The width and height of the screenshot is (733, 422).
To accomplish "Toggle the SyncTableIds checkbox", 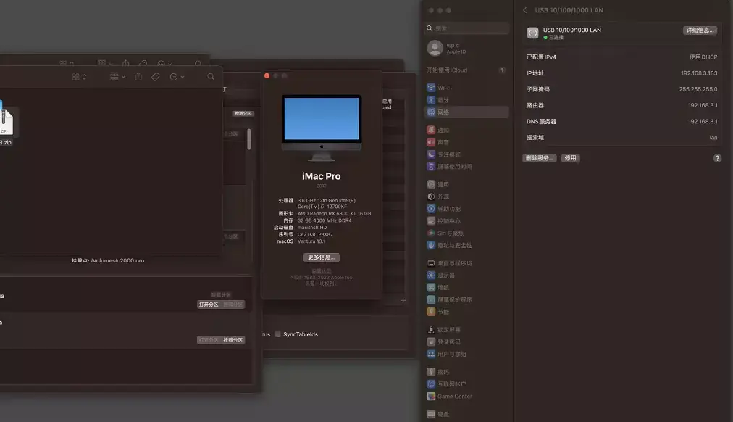I will point(277,334).
